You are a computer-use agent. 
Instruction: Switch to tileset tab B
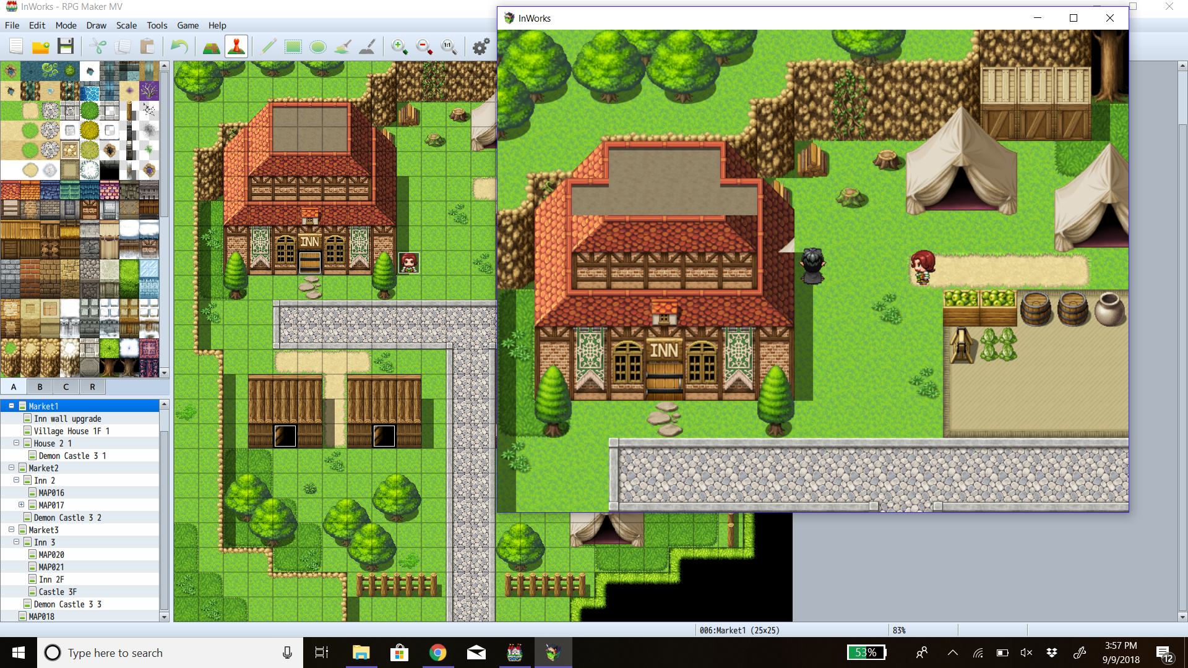(x=40, y=387)
